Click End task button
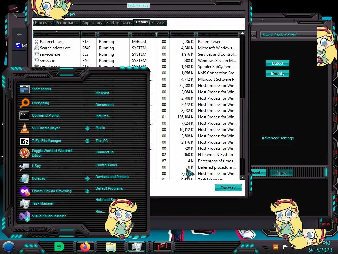 coord(228,188)
